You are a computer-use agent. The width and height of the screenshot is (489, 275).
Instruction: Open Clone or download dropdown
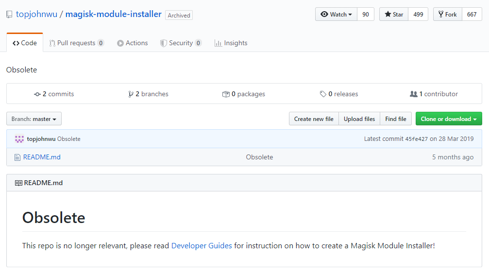[449, 119]
